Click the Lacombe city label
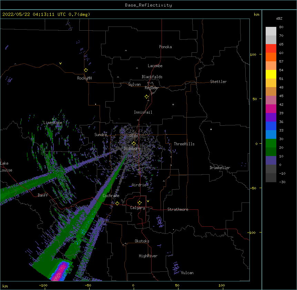The image size is (297, 290). [x=155, y=66]
